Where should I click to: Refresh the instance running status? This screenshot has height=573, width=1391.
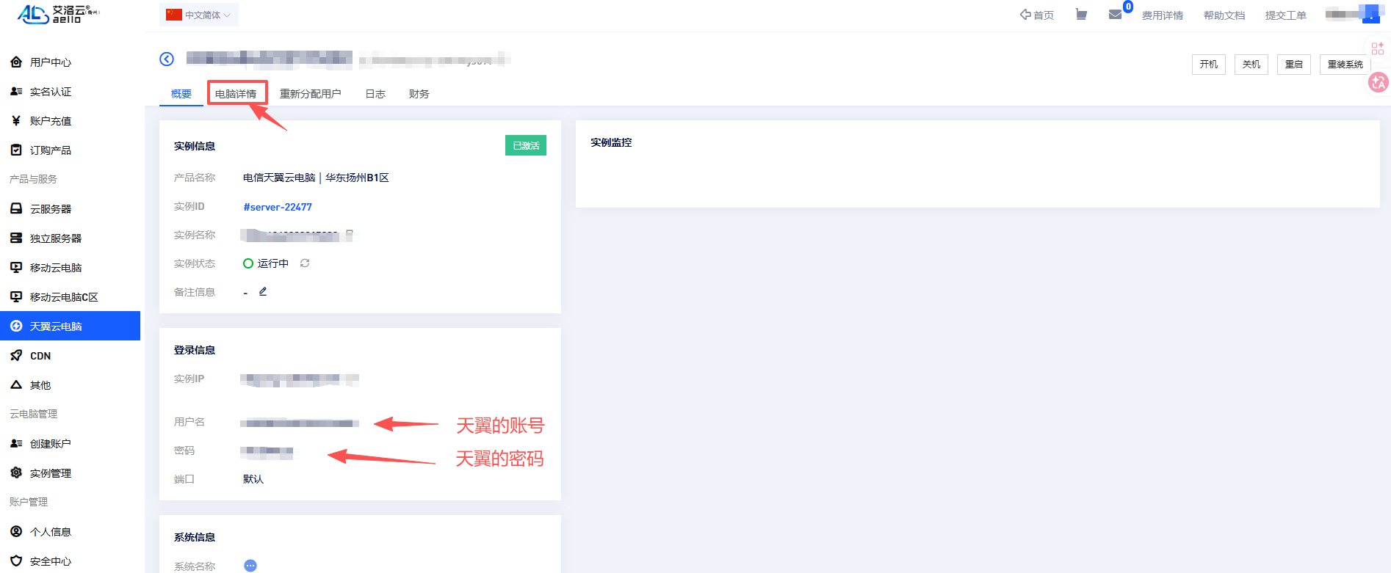tap(305, 263)
